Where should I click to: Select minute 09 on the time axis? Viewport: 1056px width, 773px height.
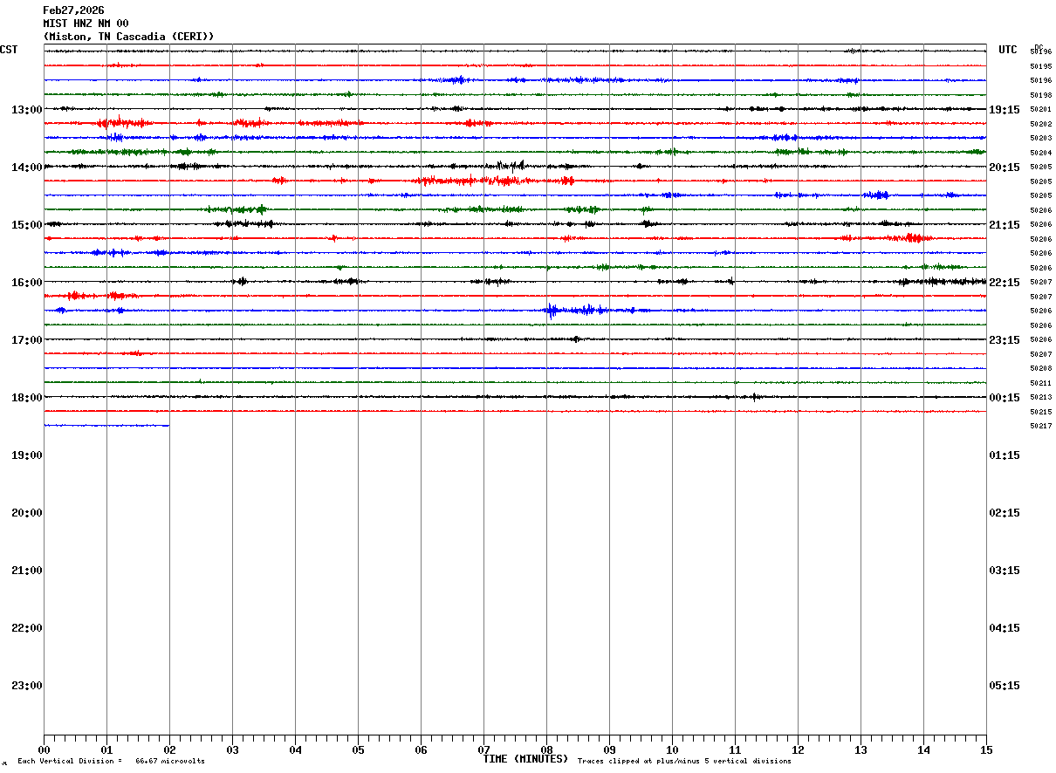pyautogui.click(x=609, y=749)
